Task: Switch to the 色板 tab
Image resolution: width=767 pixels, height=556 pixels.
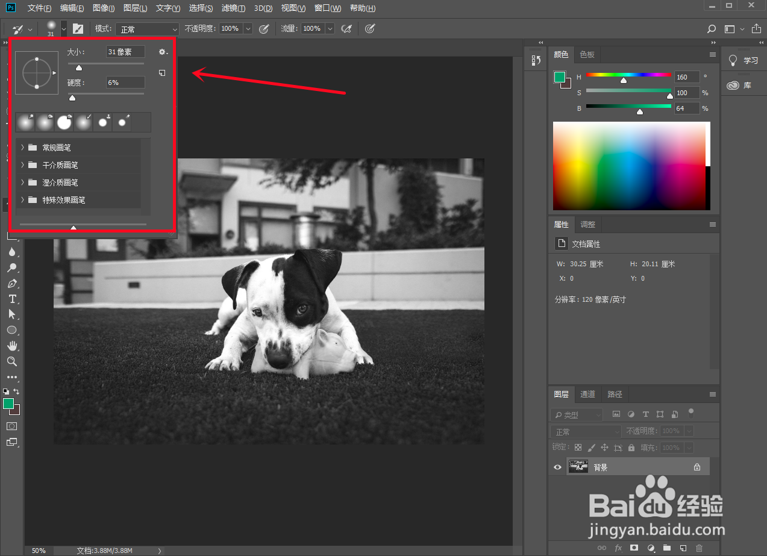Action: (587, 54)
